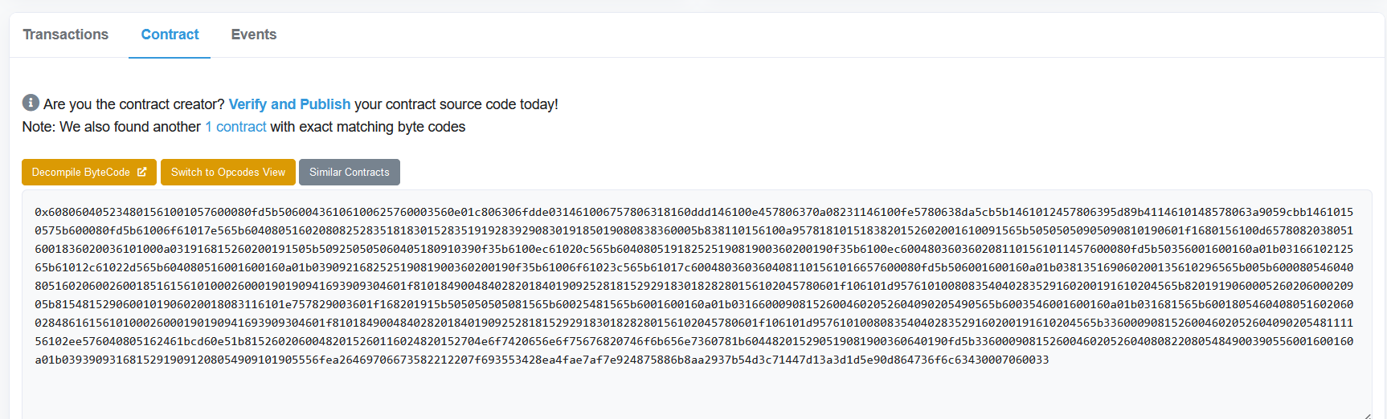Click the info circle icon

31,103
